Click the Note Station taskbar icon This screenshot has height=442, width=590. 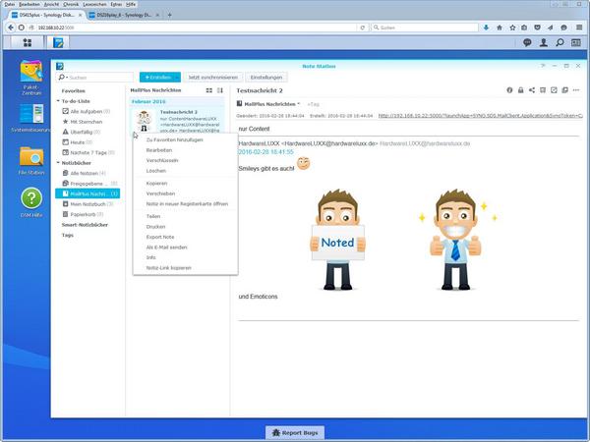58,42
